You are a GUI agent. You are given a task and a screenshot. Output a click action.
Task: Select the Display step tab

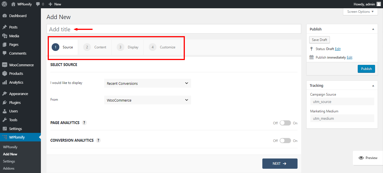click(x=127, y=47)
